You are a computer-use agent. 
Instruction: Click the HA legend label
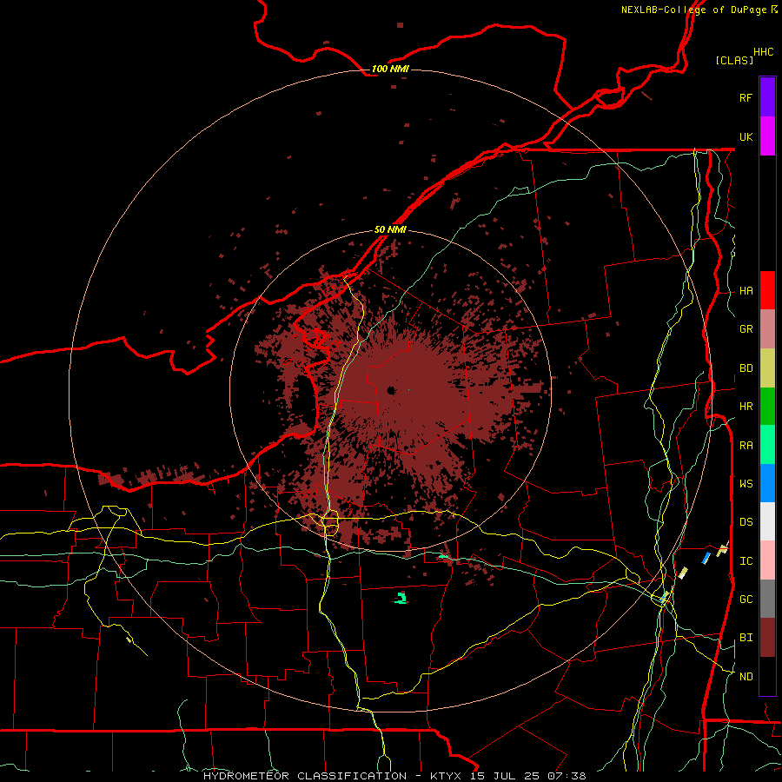coord(746,290)
